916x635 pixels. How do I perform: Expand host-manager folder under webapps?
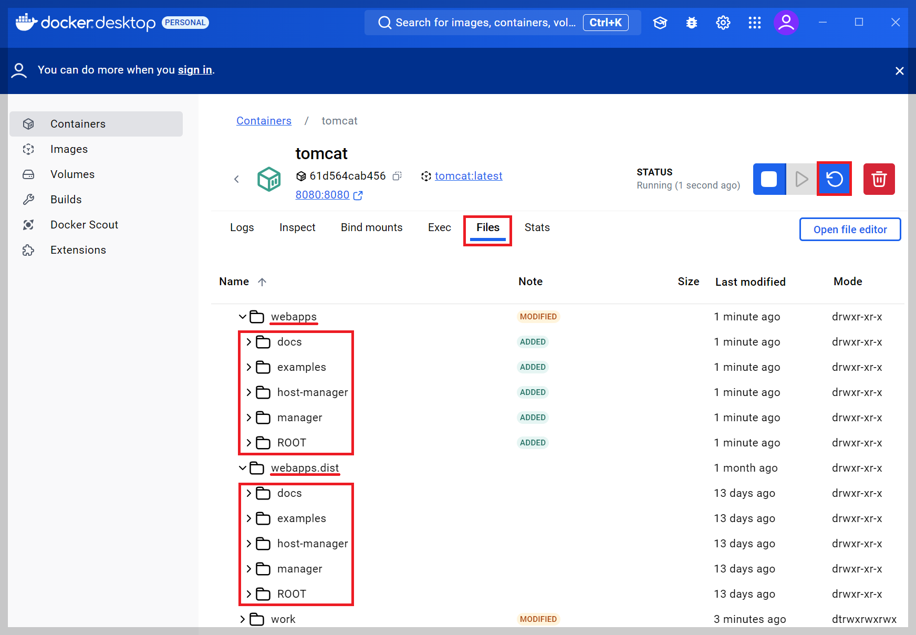pyautogui.click(x=249, y=392)
